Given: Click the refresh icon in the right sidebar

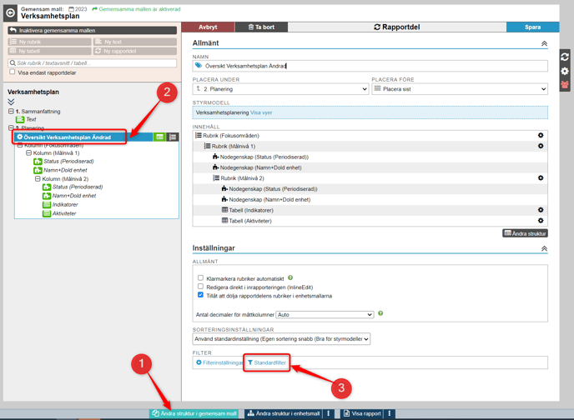Looking at the screenshot, I should pyautogui.click(x=565, y=57).
